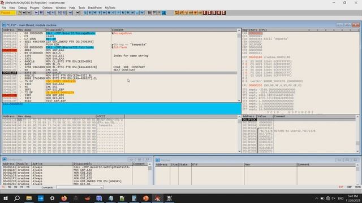The width and height of the screenshot is (362, 203).
Task: Click the Trace into toolbar icon
Action: 59,13
